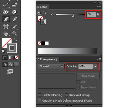Viewport: 127px width, 108px height.
Task: Select the Pencil tool
Action: click(6, 19)
